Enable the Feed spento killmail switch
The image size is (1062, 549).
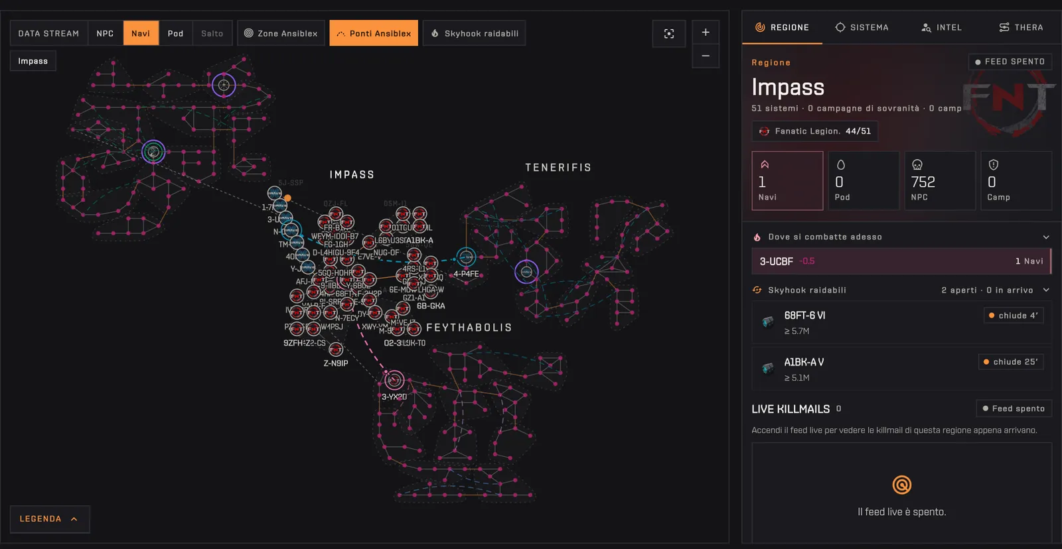point(1014,408)
